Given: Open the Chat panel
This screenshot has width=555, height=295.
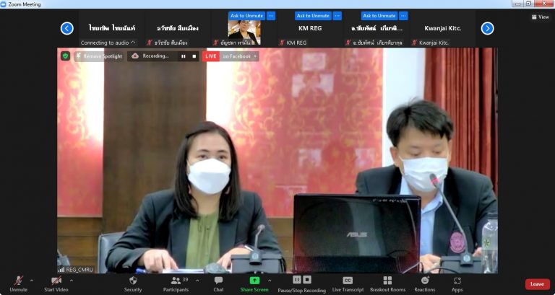Looking at the screenshot, I should click(218, 283).
